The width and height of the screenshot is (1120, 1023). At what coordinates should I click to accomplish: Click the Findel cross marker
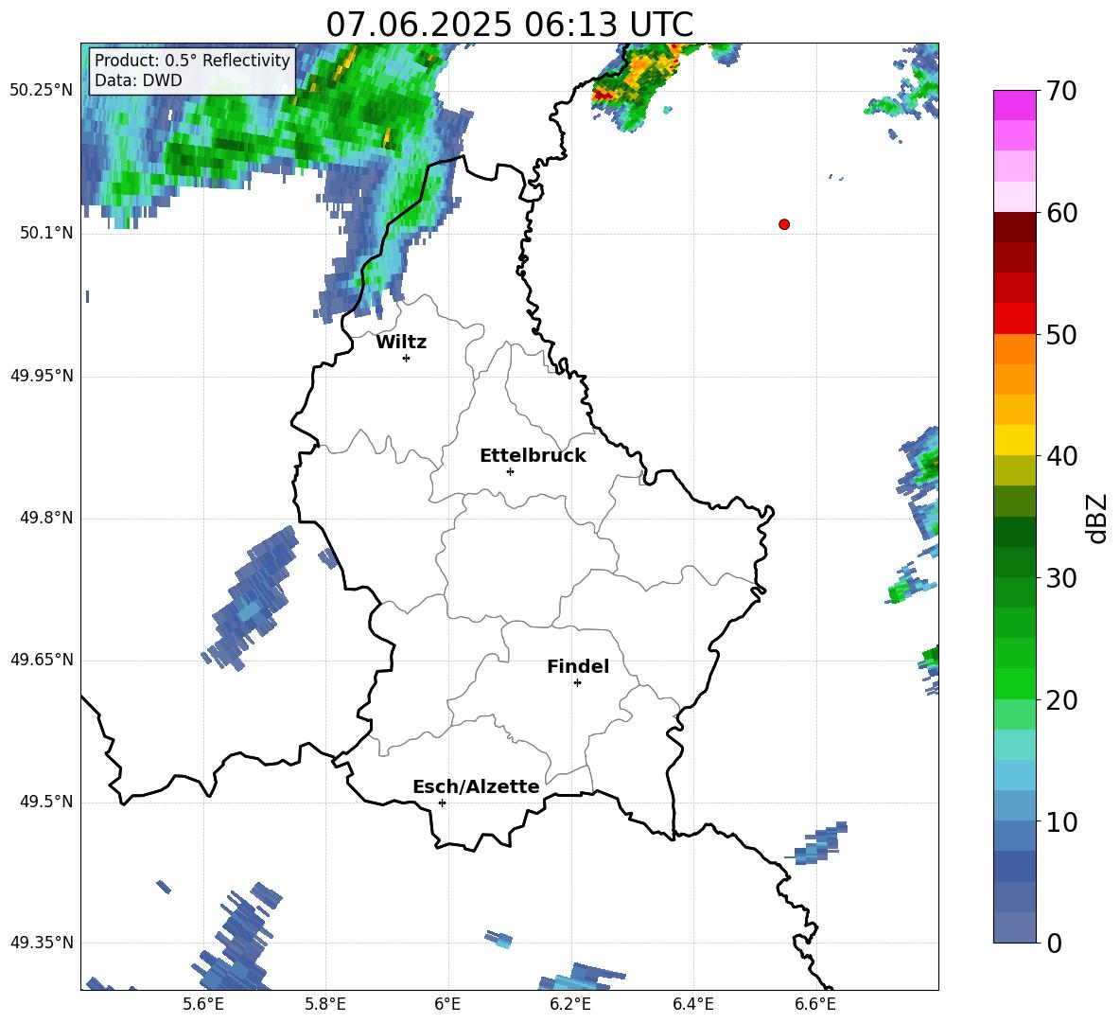click(577, 682)
